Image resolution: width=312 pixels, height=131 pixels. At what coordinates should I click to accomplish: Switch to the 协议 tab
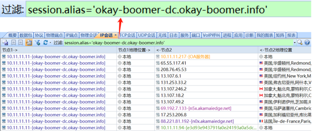point(39,35)
